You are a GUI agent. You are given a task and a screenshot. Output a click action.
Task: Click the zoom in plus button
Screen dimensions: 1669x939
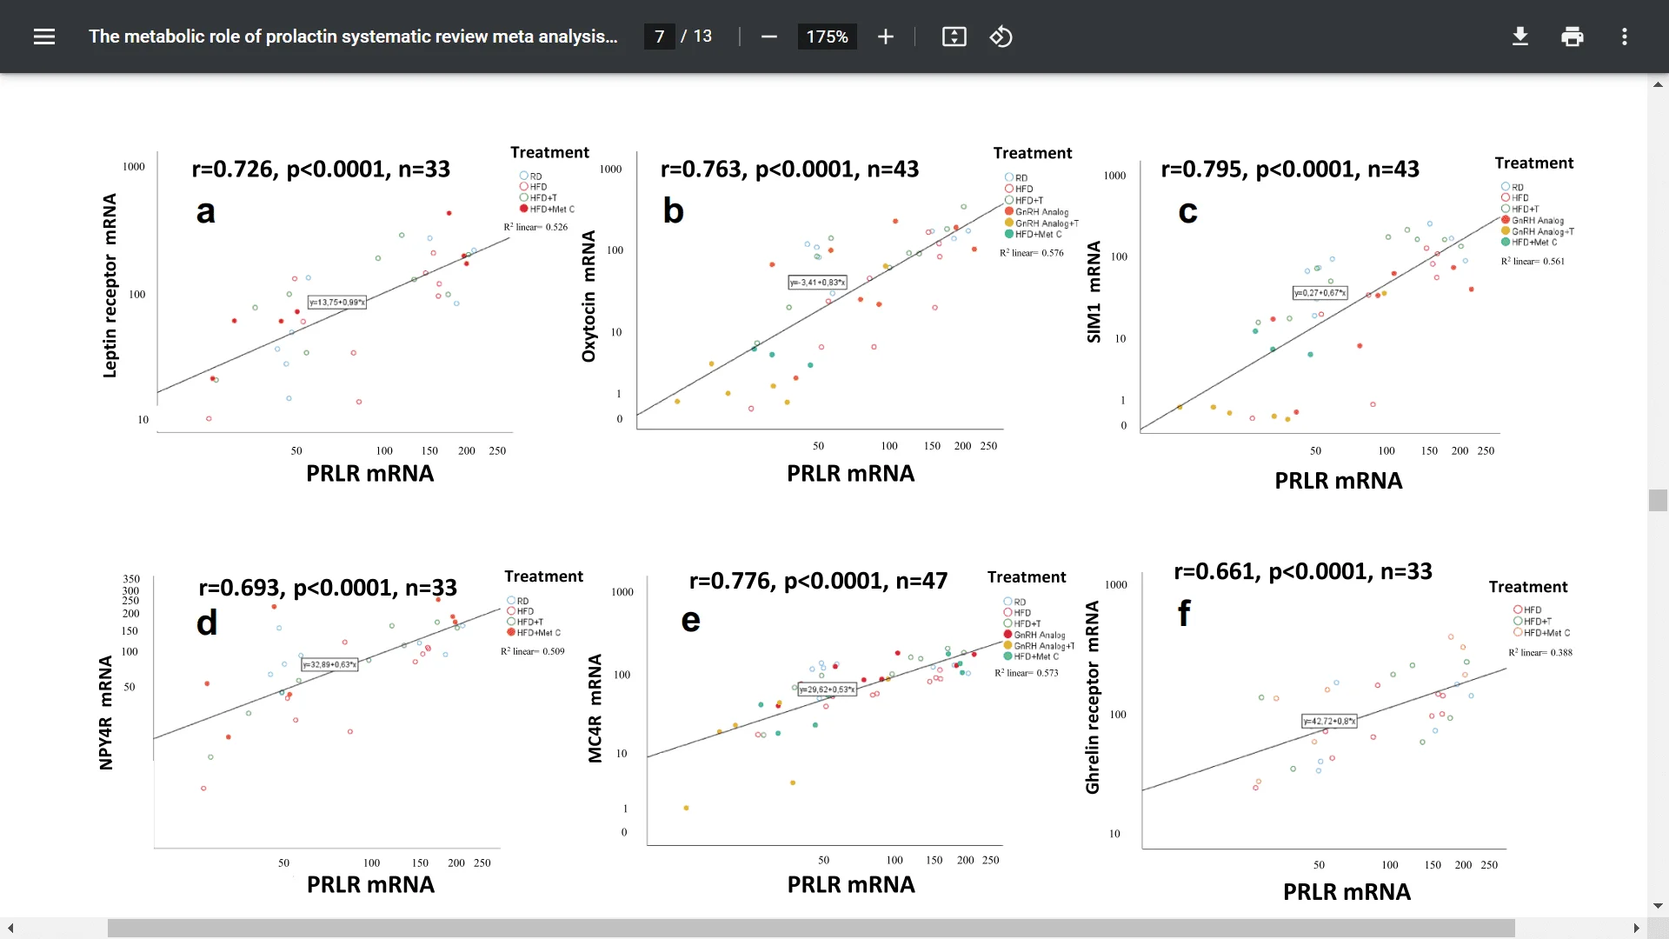[885, 37]
